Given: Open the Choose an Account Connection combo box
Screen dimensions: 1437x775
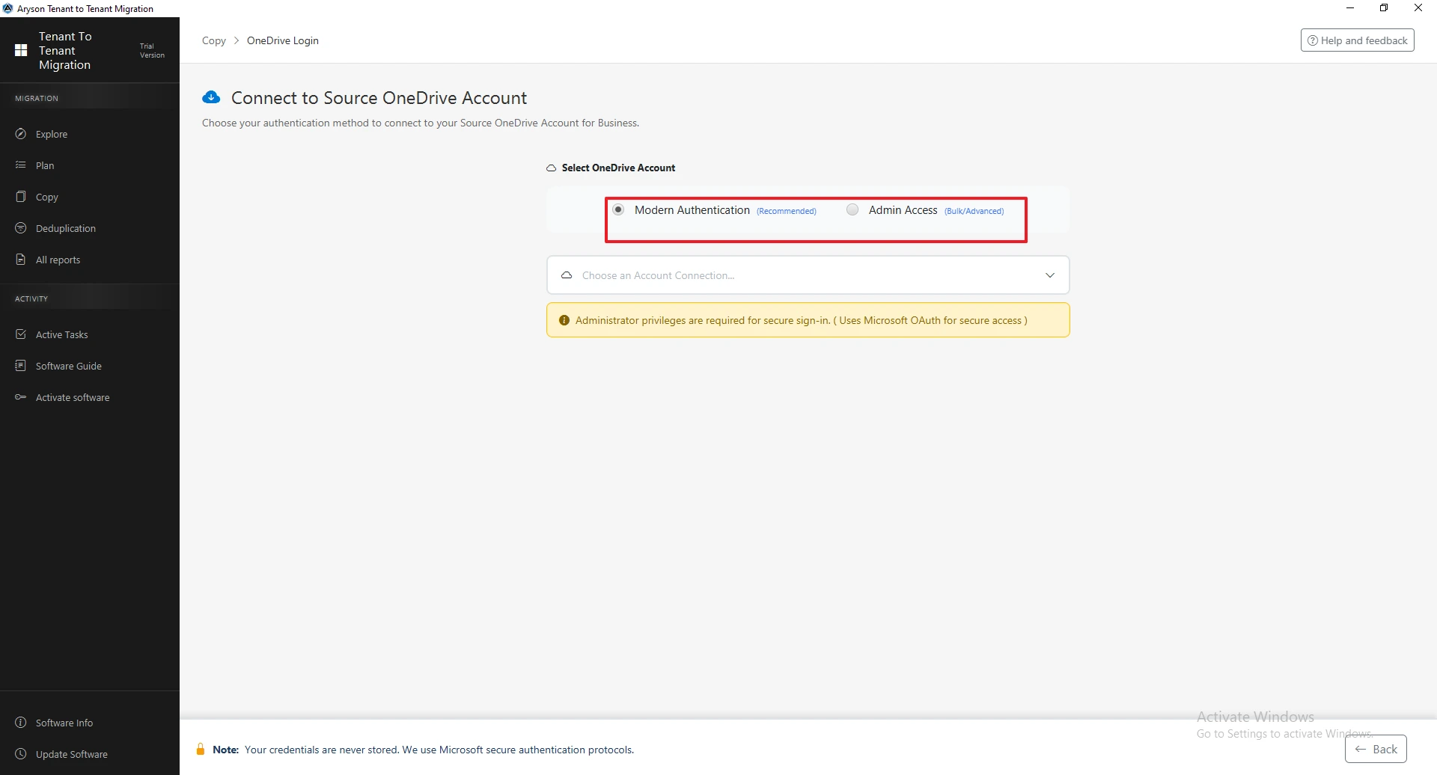Looking at the screenshot, I should [x=808, y=275].
